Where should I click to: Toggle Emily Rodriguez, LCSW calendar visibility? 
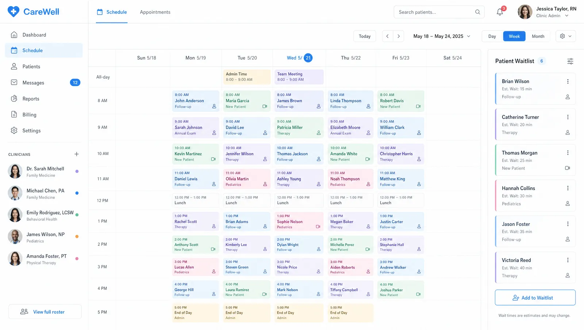[77, 215]
